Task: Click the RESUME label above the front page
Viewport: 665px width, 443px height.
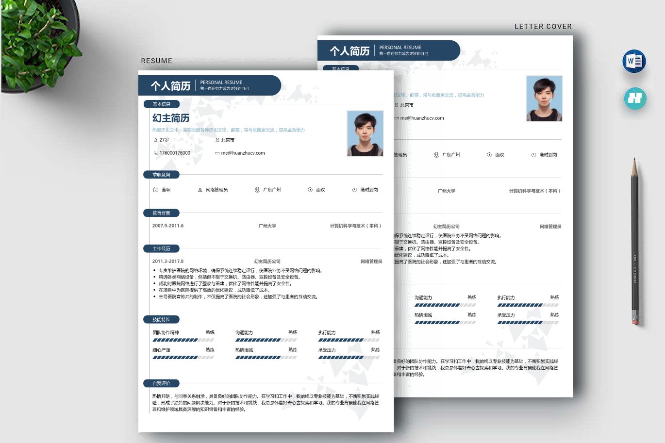Action: [x=157, y=61]
